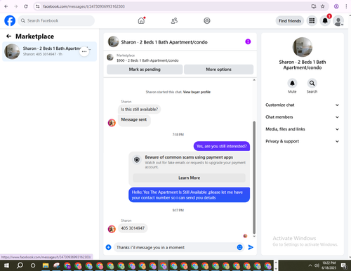Open more attachment actions plus icon
This screenshot has width=351, height=271.
[x=108, y=247]
